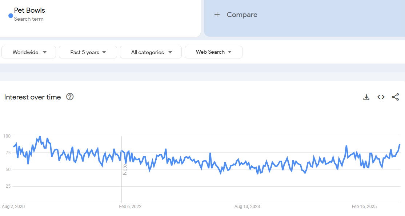405x216 pixels.
Task: Click the Aug 2, 2020 axis label
Action: tap(13, 207)
